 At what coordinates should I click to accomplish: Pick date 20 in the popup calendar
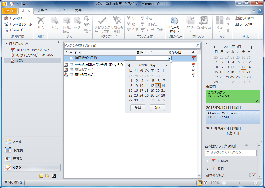(158, 91)
